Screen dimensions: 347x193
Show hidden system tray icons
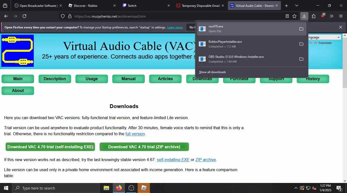(x=296, y=188)
